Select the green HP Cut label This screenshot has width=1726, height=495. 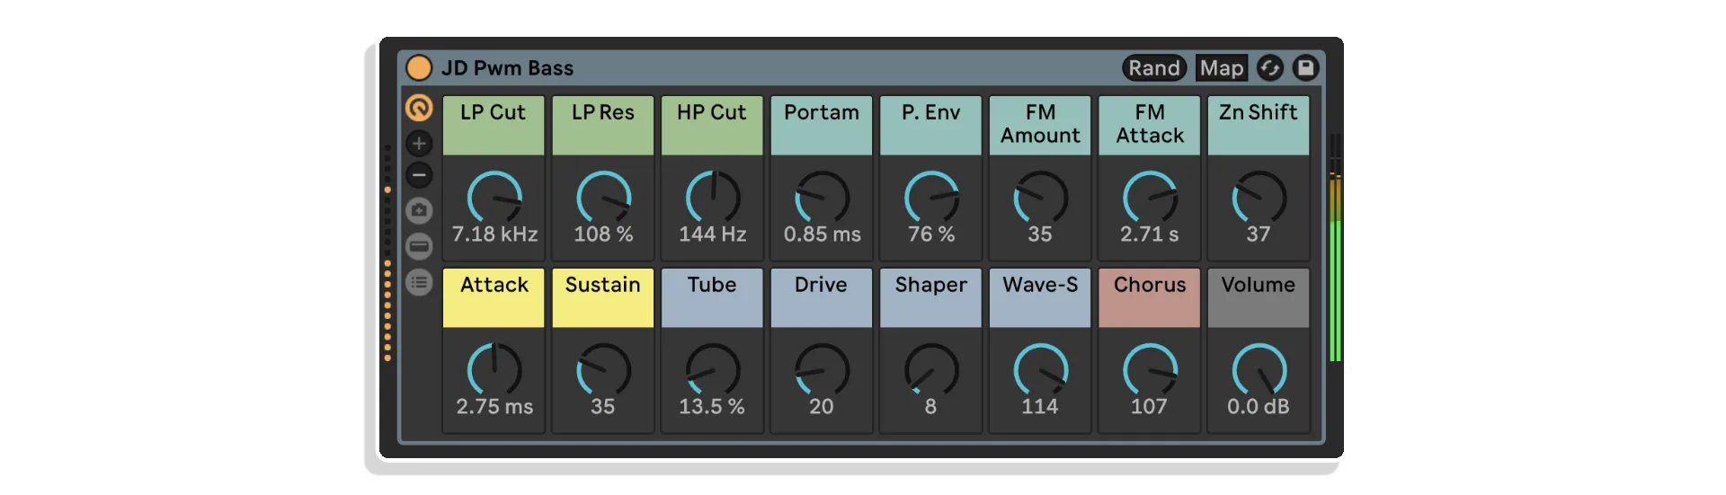(x=712, y=126)
